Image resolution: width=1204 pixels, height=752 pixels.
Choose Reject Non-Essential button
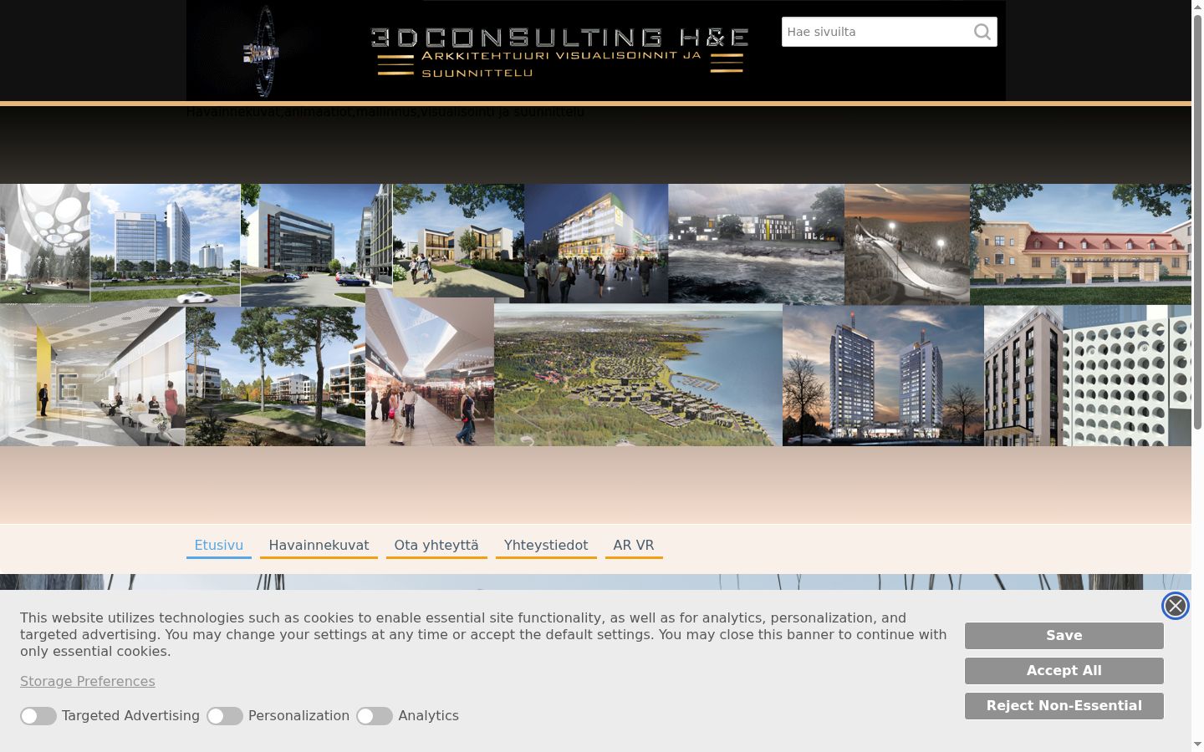pyautogui.click(x=1064, y=706)
